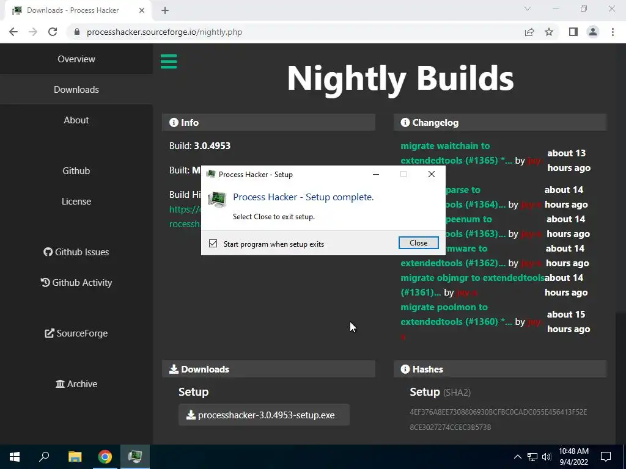Switch to Chrome in taskbar

(x=105, y=457)
